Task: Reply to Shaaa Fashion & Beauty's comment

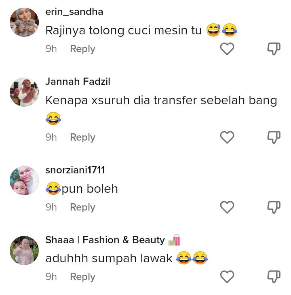Action: [82, 277]
